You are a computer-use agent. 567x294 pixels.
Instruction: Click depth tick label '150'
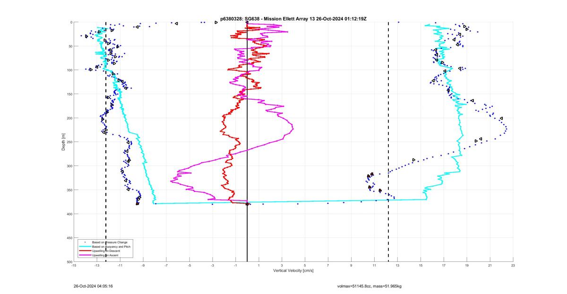point(69,94)
